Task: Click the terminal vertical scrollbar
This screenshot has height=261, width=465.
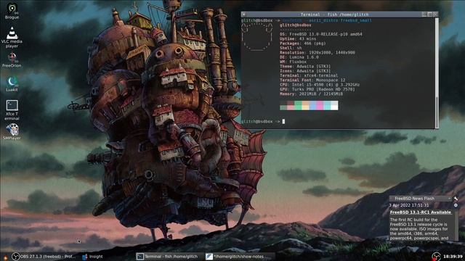Action: 437,72
